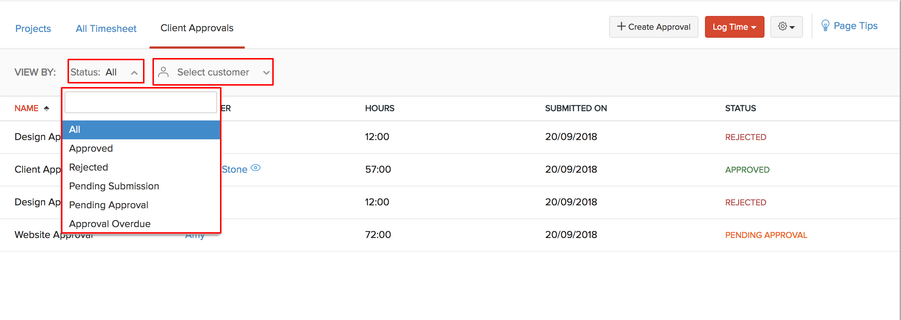Switch to the Projects tab
The height and width of the screenshot is (320, 901).
click(x=33, y=29)
